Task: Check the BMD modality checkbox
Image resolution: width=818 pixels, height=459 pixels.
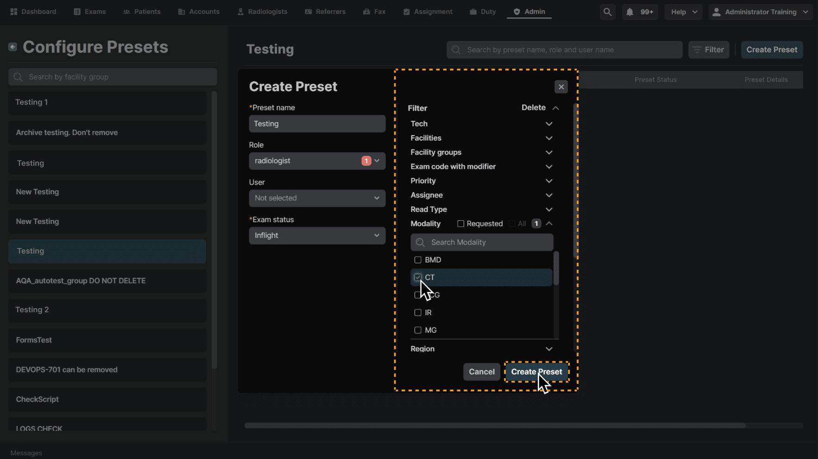Action: pyautogui.click(x=418, y=260)
